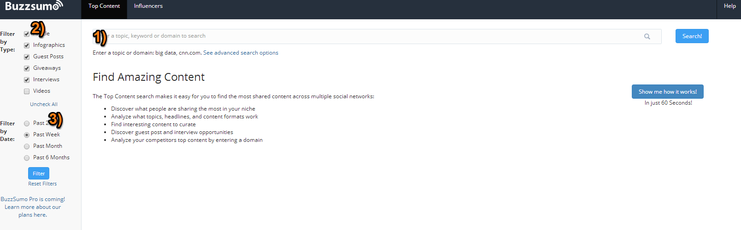The image size is (741, 230).
Task: Click Show me how it works! button
Action: tap(667, 92)
